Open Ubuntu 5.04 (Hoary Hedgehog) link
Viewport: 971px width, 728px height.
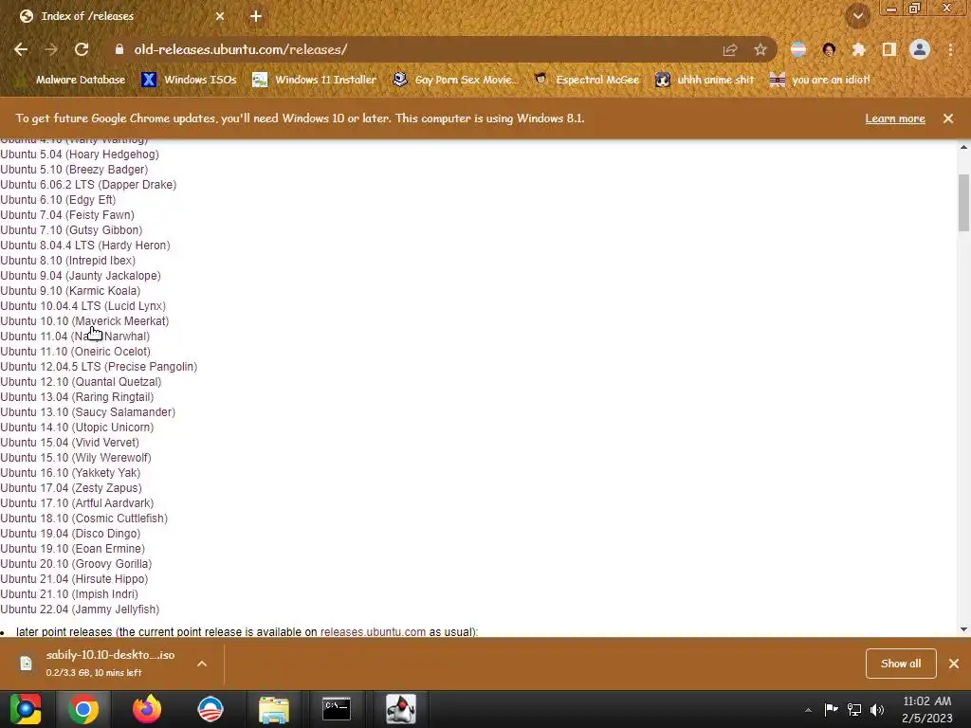tap(80, 155)
